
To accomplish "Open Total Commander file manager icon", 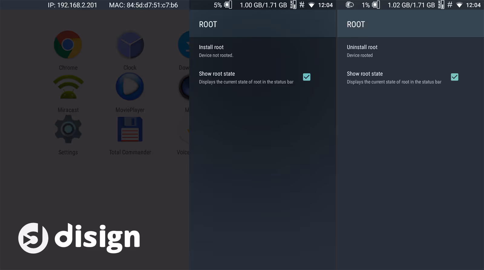I will coord(130,129).
